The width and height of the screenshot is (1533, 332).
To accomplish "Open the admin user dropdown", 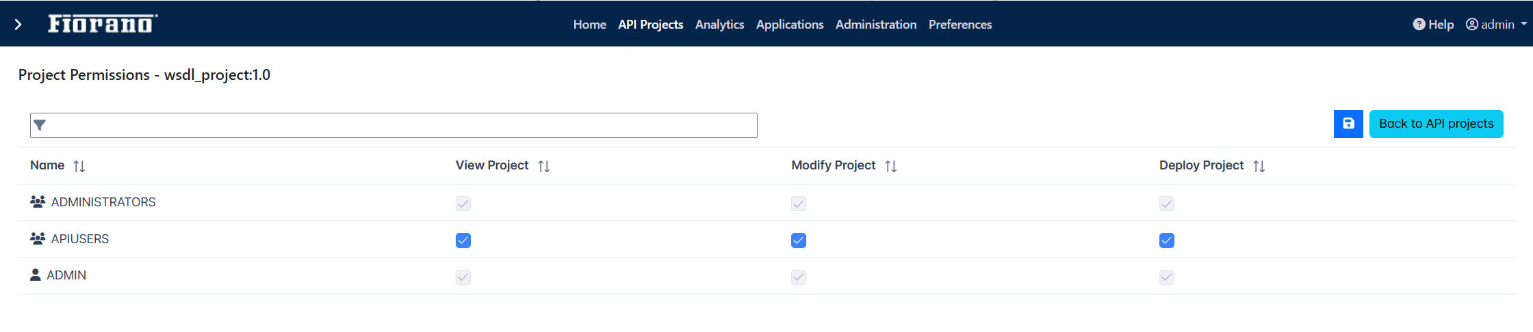I will 1496,25.
